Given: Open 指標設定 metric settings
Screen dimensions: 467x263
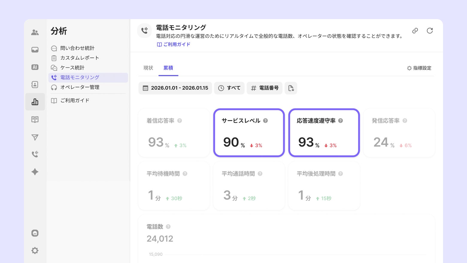Looking at the screenshot, I should [419, 68].
